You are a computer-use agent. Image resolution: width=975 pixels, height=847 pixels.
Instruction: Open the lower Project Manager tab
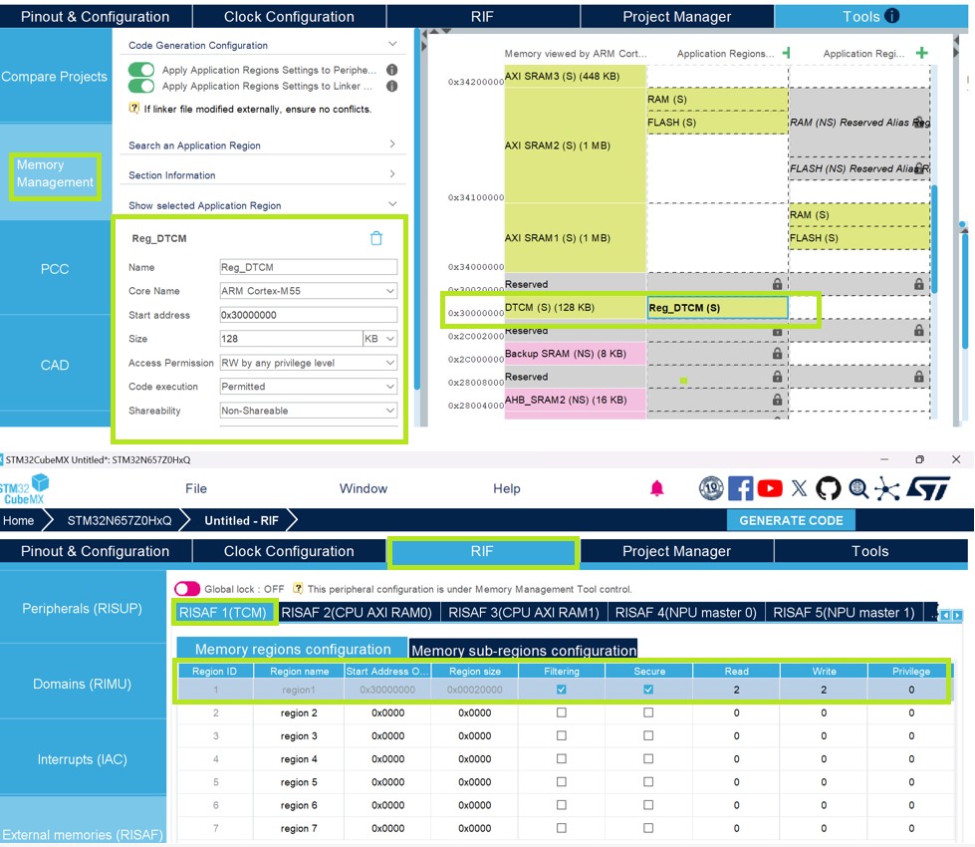[676, 551]
